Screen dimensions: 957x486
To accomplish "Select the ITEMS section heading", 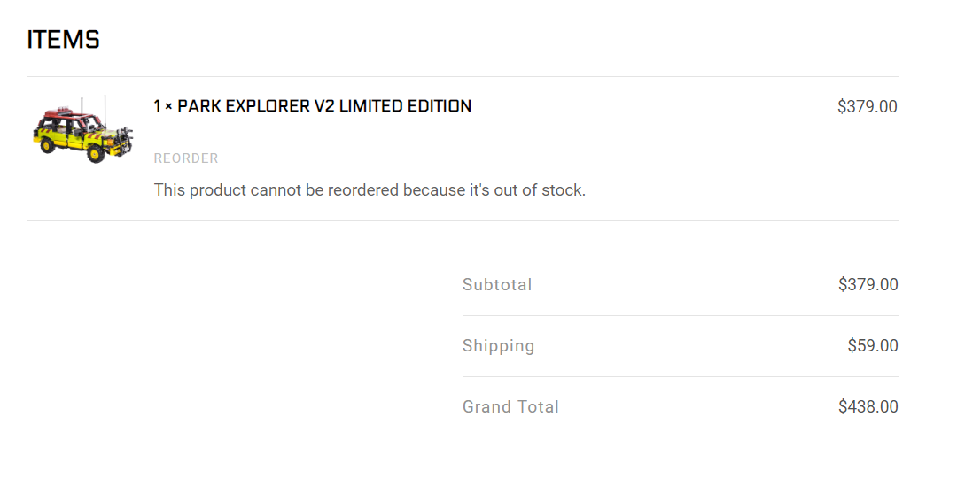I will coord(64,40).
